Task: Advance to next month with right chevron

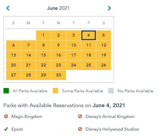Action: (x=109, y=8)
